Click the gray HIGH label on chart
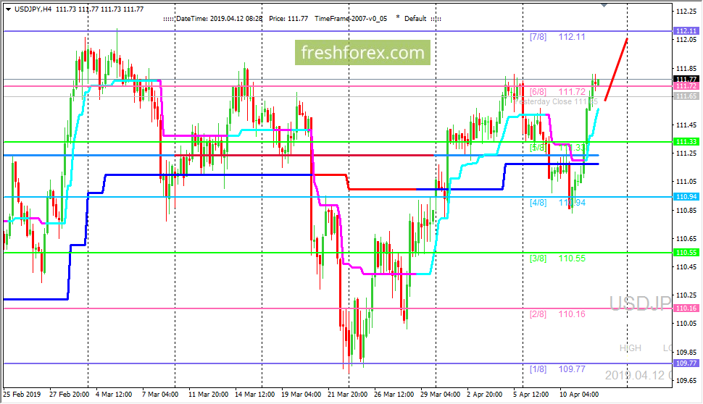This screenshot has height=404, width=703. click(631, 348)
